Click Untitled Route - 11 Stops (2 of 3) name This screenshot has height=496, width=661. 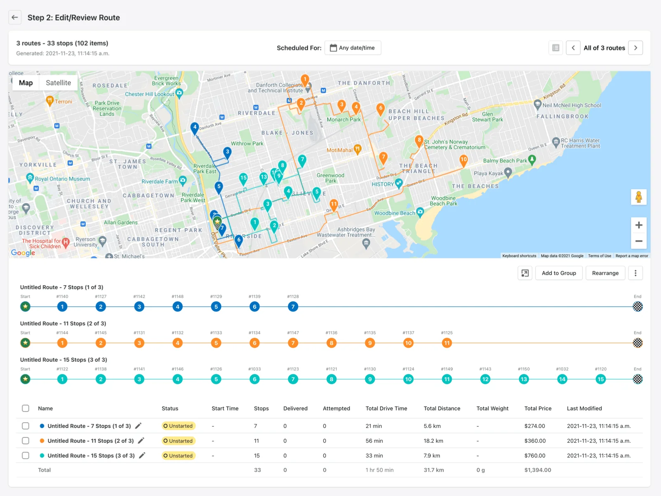pyautogui.click(x=90, y=441)
